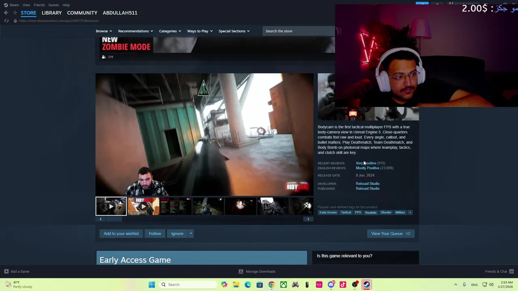Expand the Recommendations dropdown
The height and width of the screenshot is (291, 518).
(136, 31)
